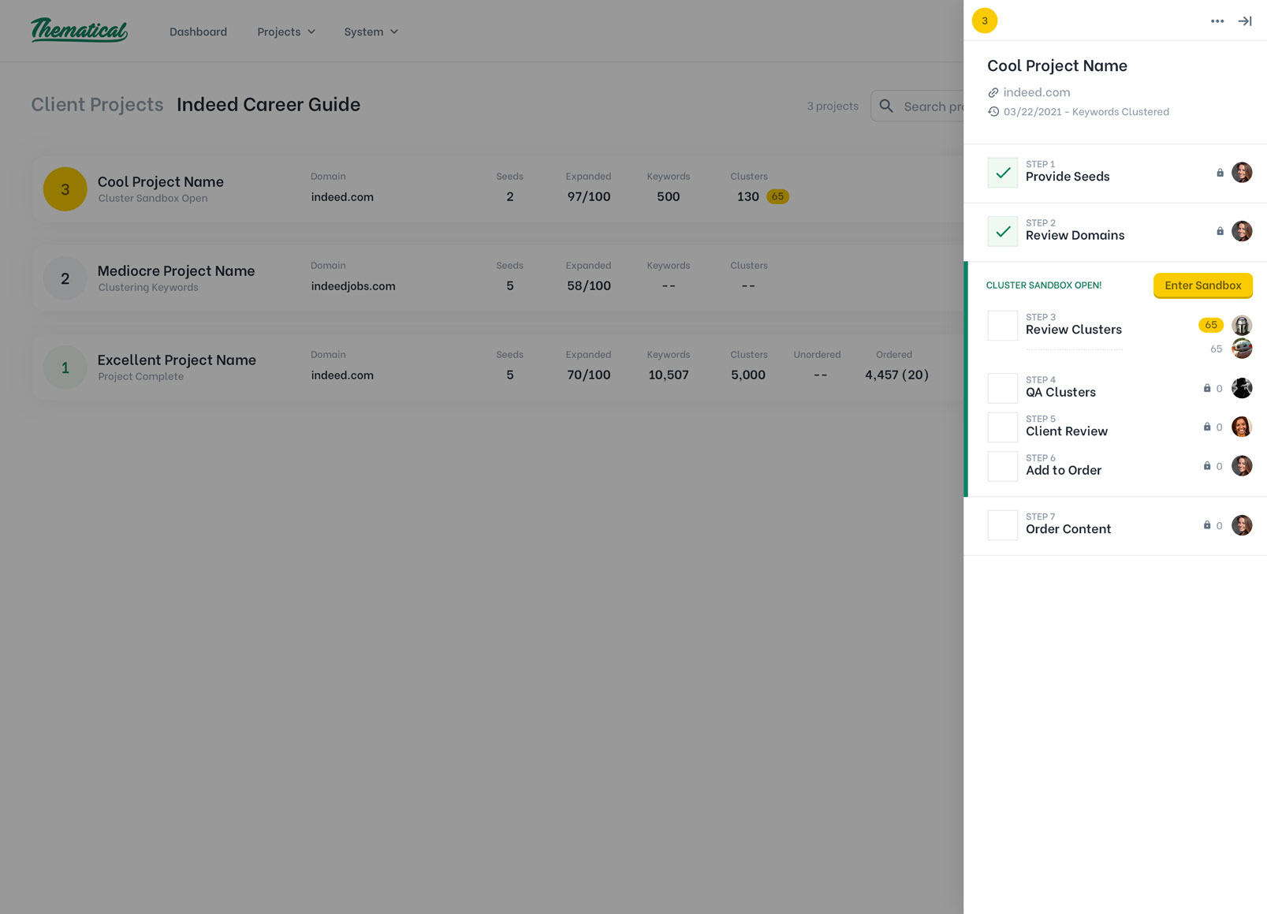This screenshot has height=914, width=1267.
Task: Select the Review Clusters step title
Action: tap(1073, 330)
